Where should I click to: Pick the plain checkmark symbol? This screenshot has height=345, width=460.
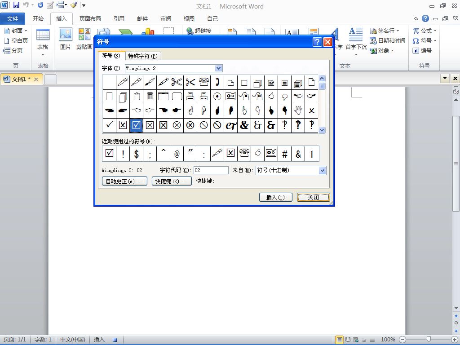point(109,125)
